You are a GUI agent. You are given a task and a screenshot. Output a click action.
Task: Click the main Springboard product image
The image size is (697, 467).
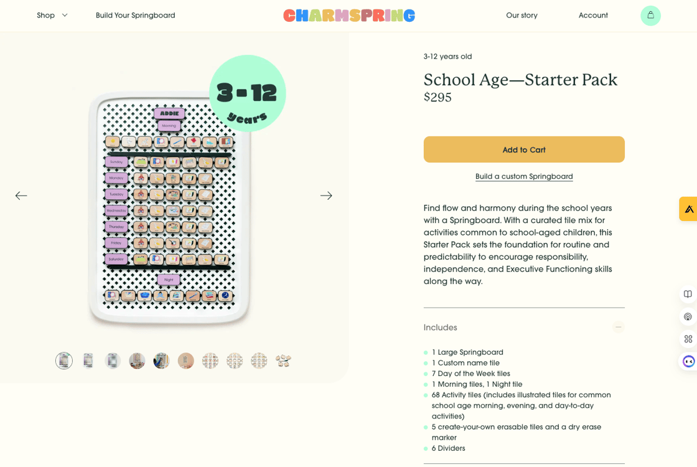point(169,209)
